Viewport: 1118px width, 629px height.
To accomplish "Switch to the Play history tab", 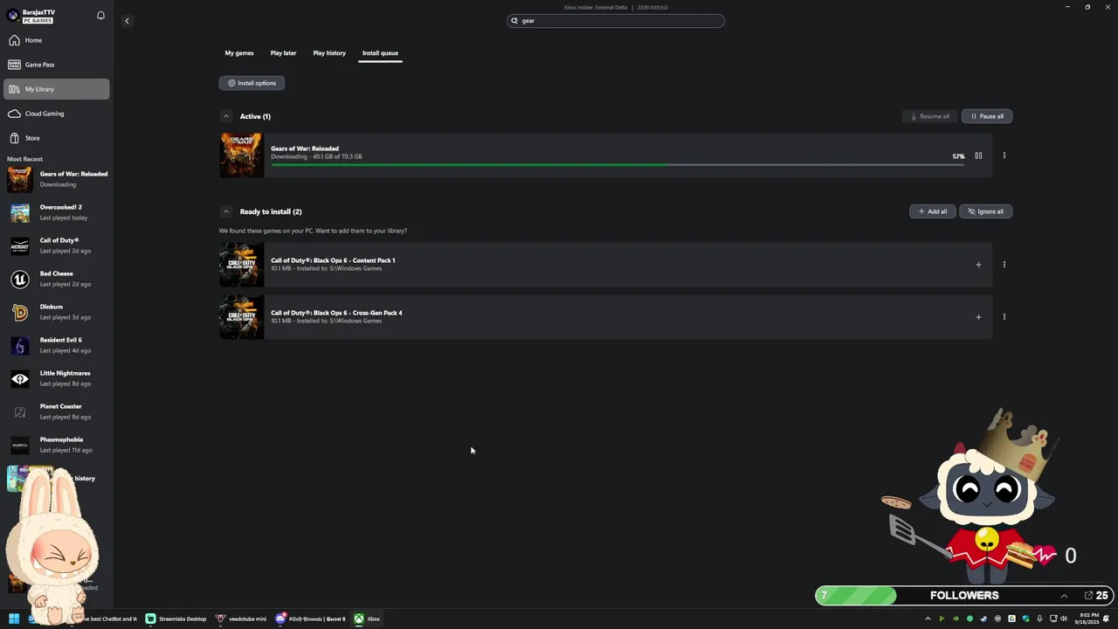I will (329, 53).
